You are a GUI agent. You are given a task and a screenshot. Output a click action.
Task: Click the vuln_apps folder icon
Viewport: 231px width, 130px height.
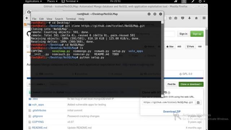pos(30,105)
